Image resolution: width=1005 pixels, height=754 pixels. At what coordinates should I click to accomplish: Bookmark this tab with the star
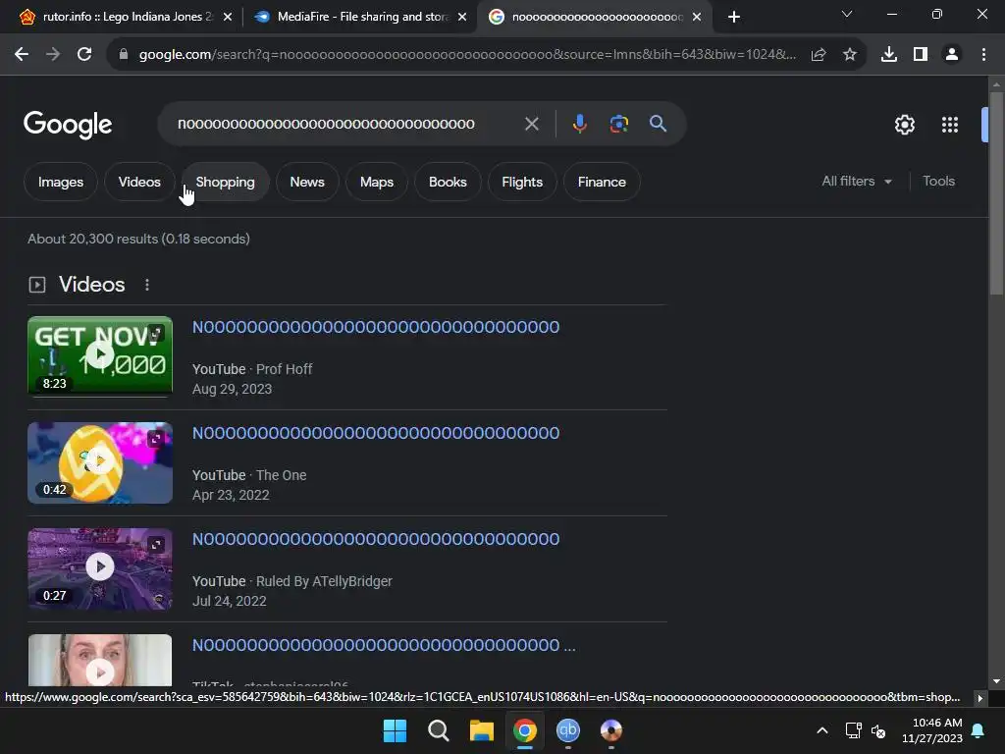(x=850, y=55)
